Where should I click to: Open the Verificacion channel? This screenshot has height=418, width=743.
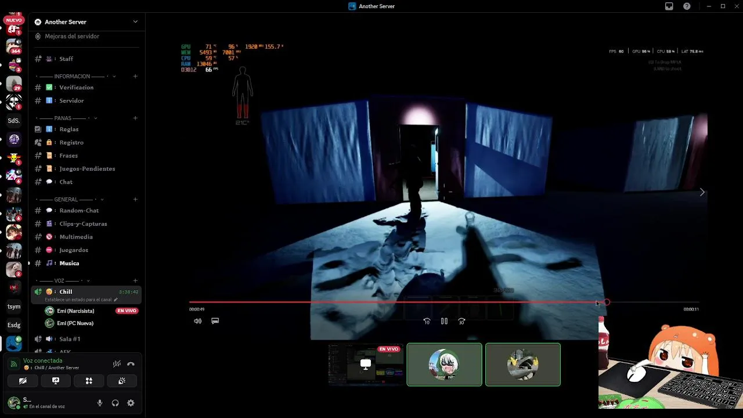[86, 87]
